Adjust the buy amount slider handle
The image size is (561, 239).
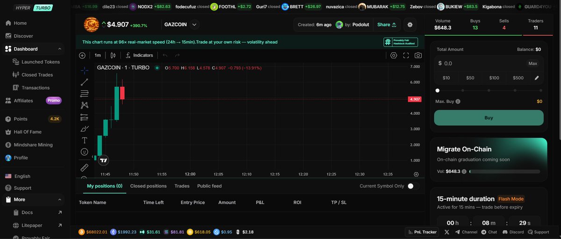(437, 90)
